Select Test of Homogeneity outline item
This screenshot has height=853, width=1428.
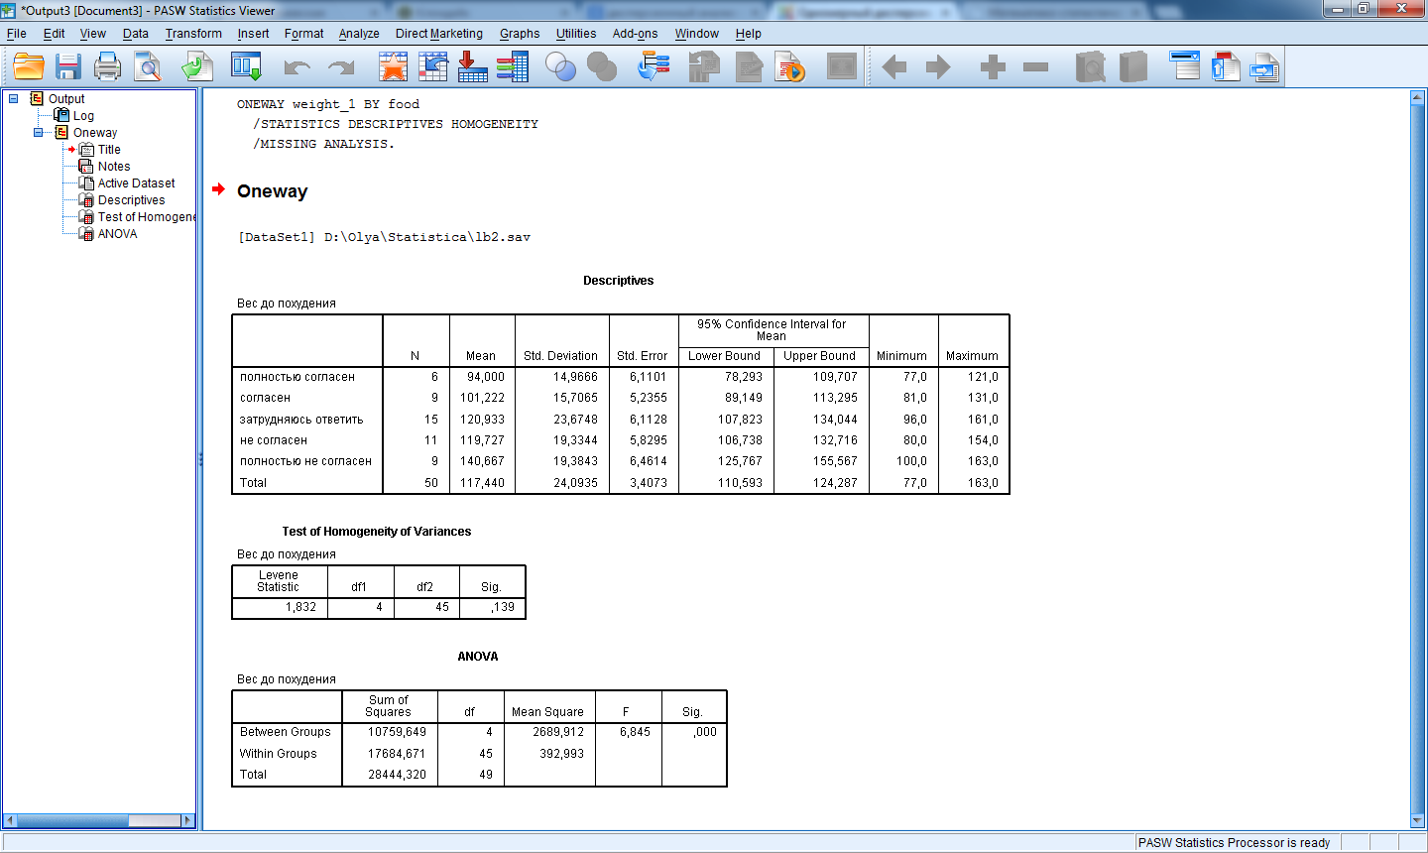pyautogui.click(x=147, y=217)
